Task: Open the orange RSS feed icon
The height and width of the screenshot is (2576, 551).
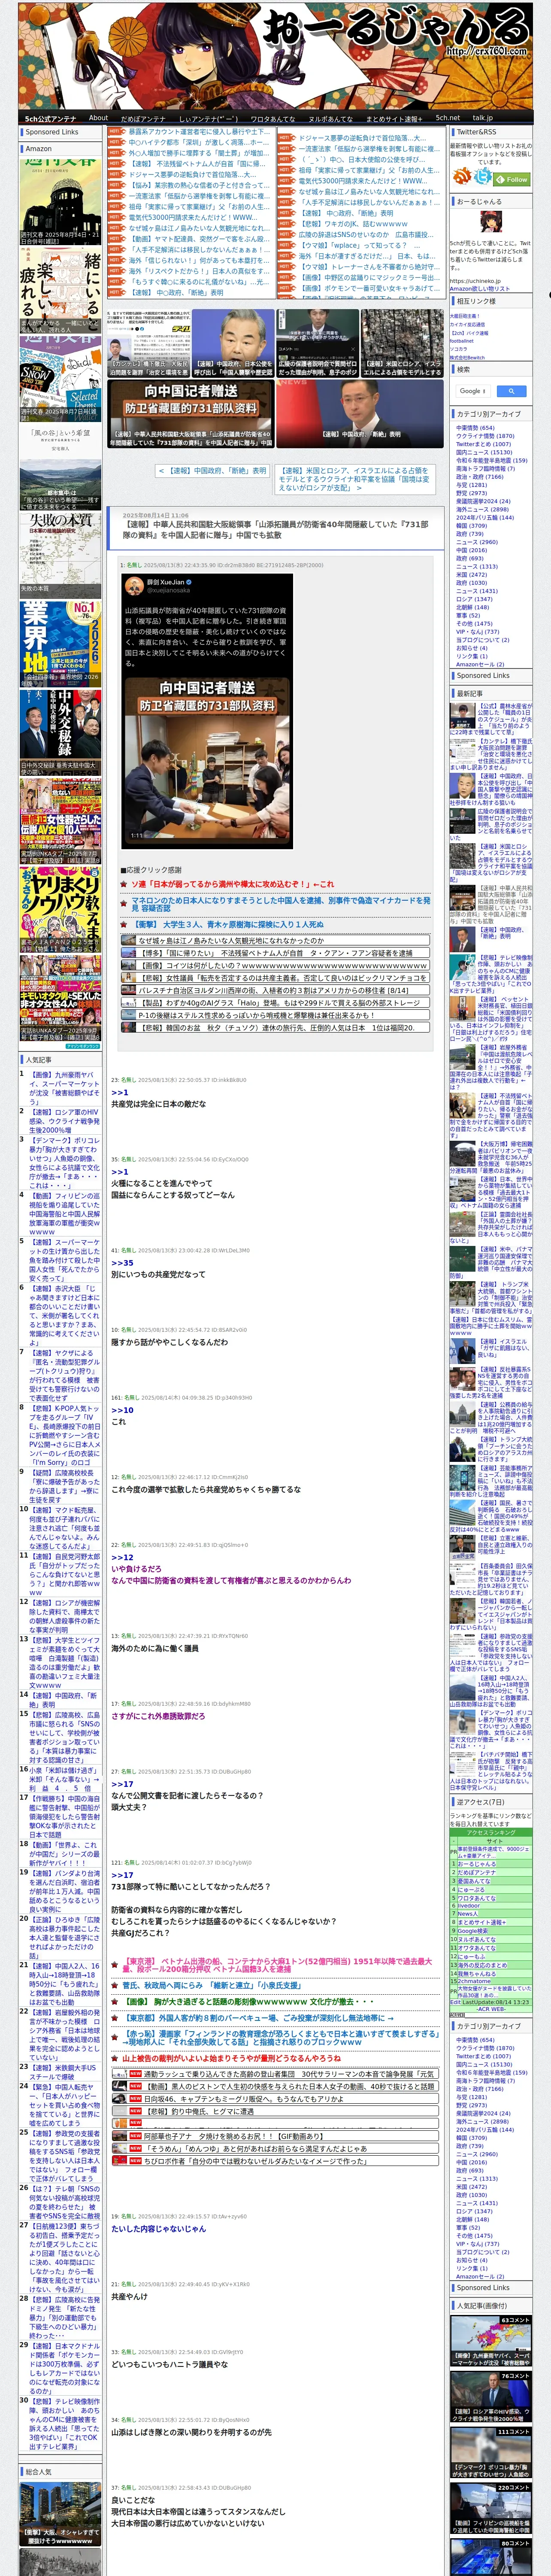Action: [463, 176]
